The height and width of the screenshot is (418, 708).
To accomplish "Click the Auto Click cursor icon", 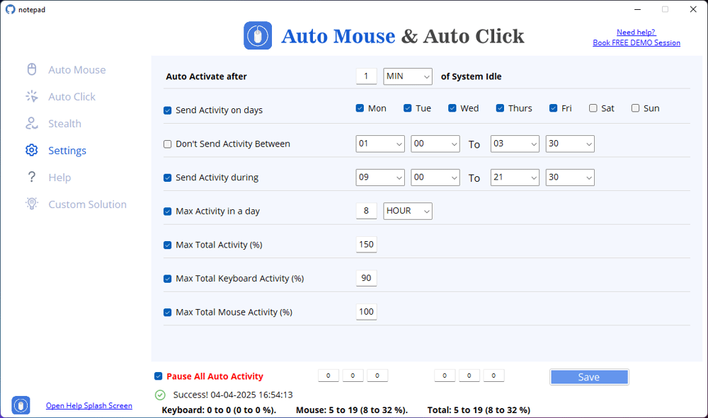I will [x=31, y=96].
